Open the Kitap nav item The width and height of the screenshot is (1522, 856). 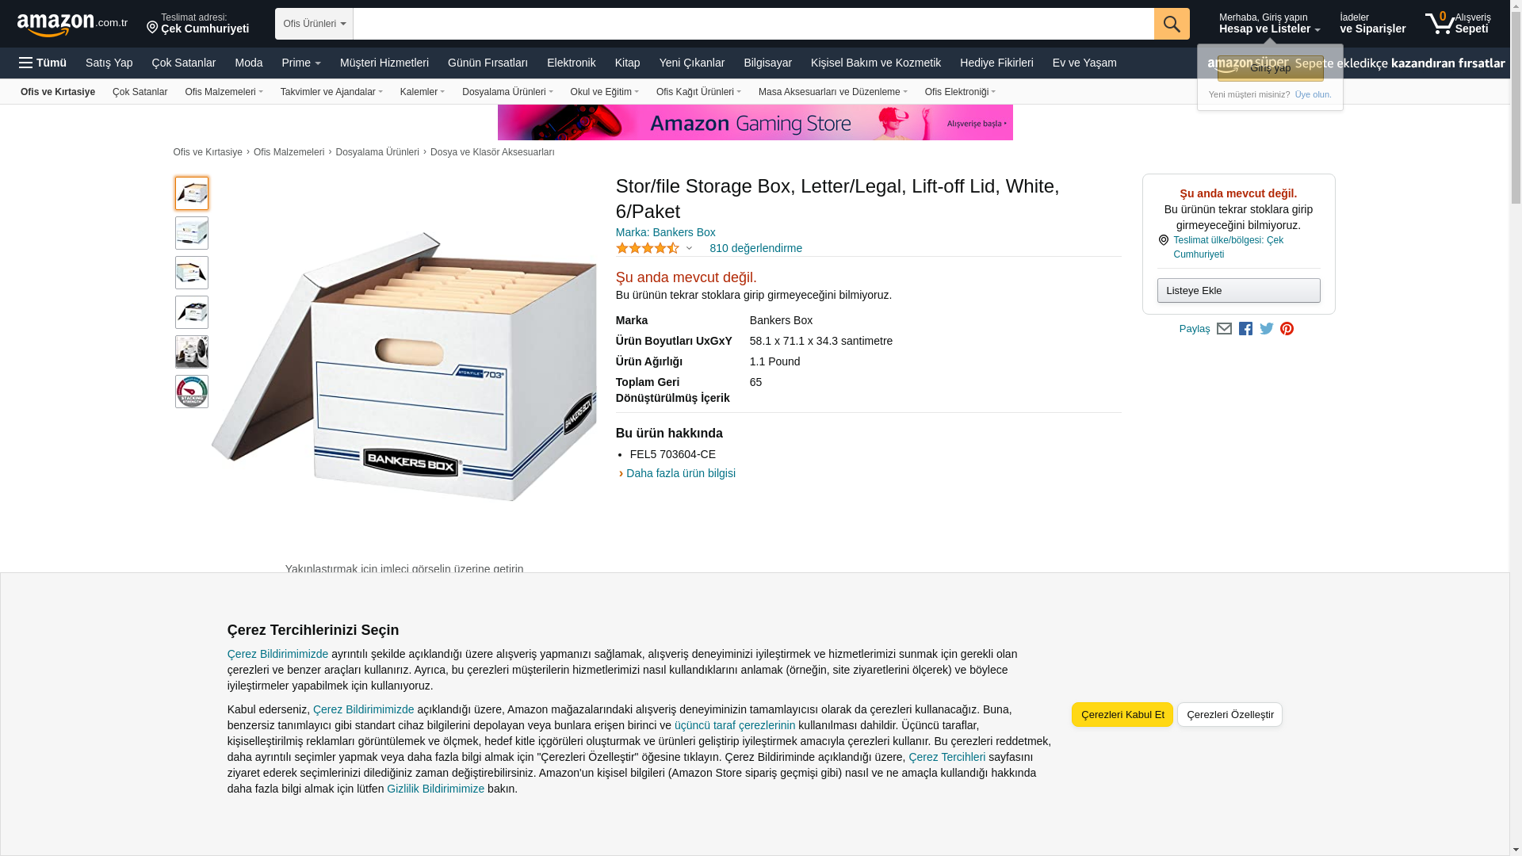[627, 63]
